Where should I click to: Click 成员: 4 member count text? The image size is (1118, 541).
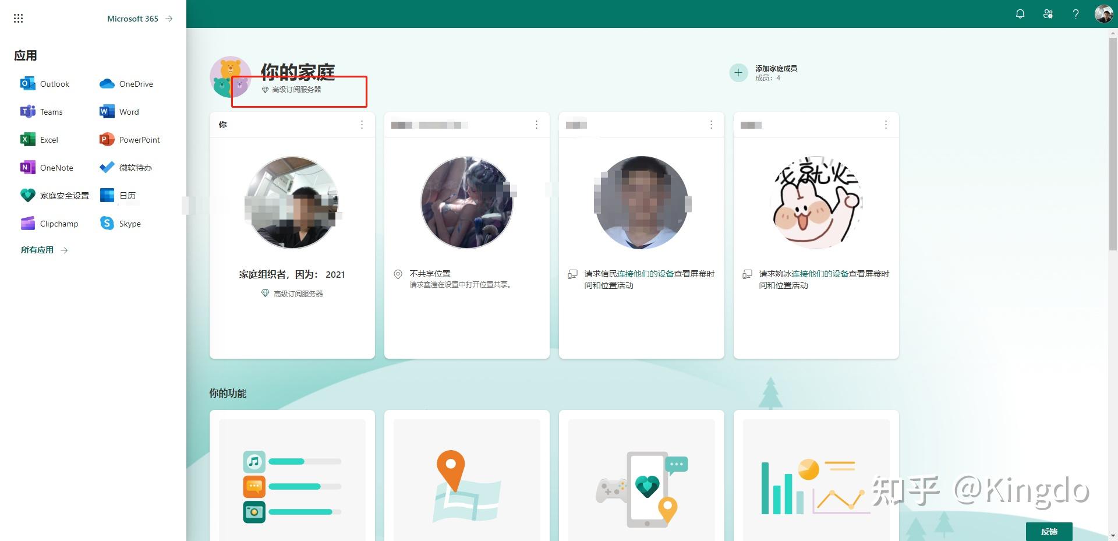point(767,78)
